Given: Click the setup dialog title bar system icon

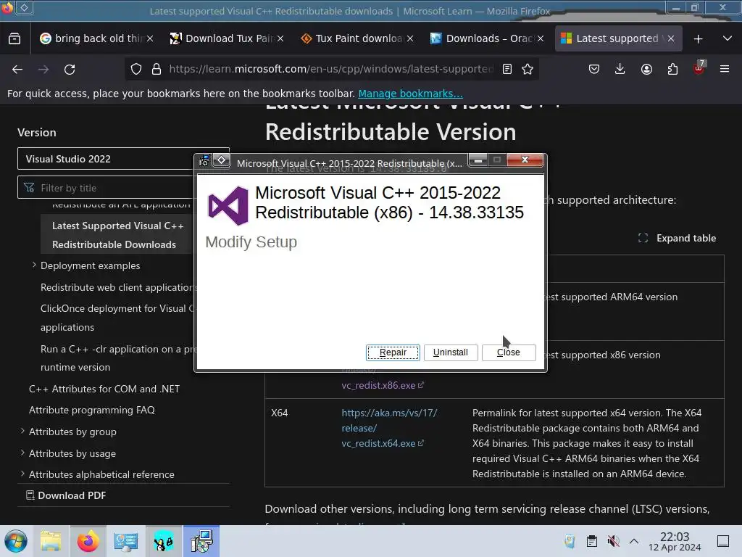Looking at the screenshot, I should click(204, 161).
